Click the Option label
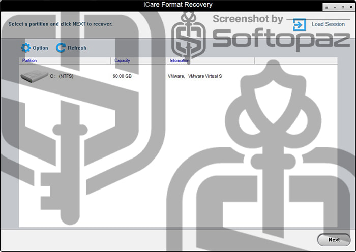This screenshot has height=252, width=356. pyautogui.click(x=40, y=48)
